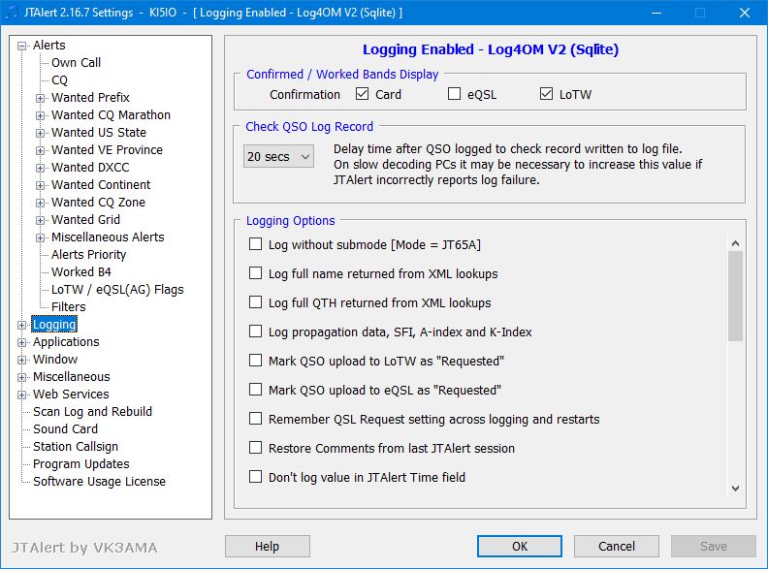
Task: Click the Cancel button
Action: [617, 546]
